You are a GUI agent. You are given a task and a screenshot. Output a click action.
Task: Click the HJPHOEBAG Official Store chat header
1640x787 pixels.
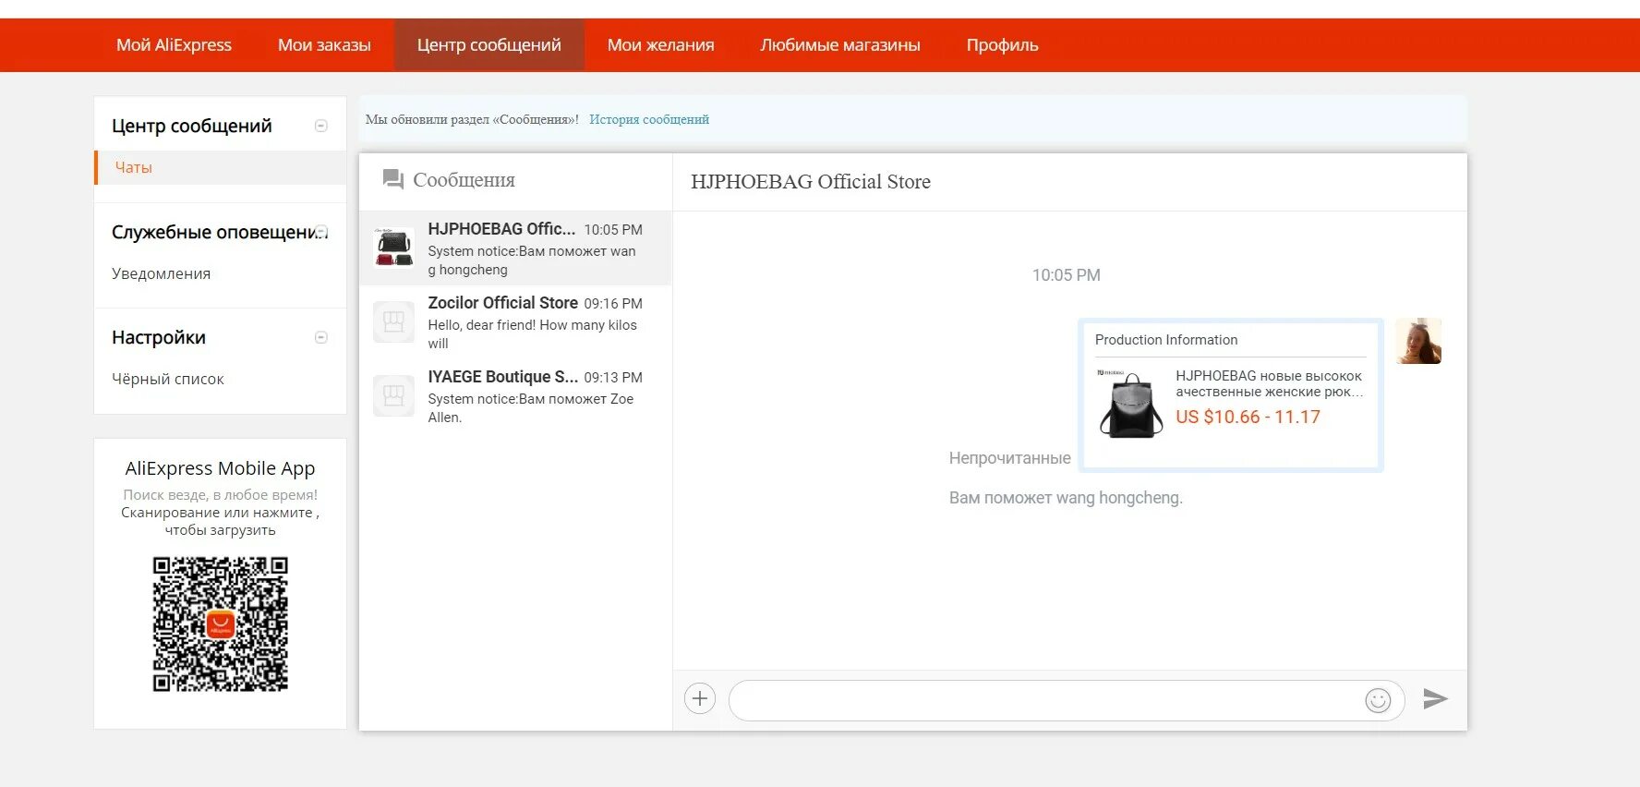tap(811, 182)
